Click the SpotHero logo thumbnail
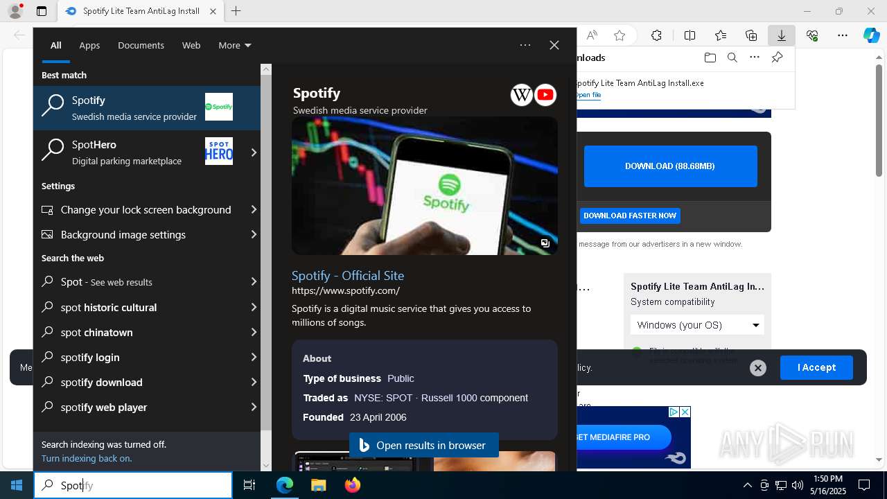Viewport: 887px width, 499px height. coord(219,151)
